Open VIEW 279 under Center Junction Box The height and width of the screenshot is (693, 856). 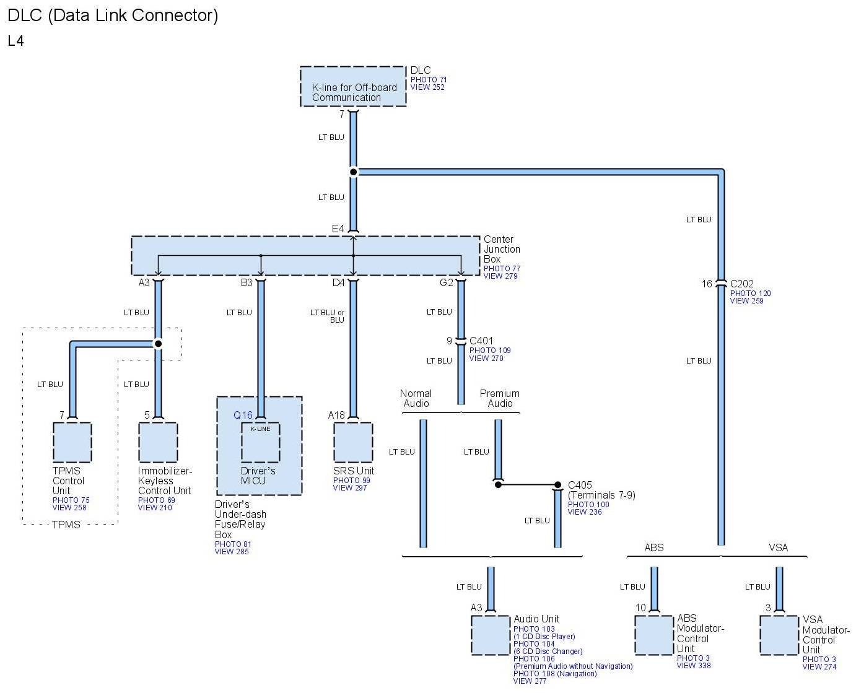(x=500, y=276)
